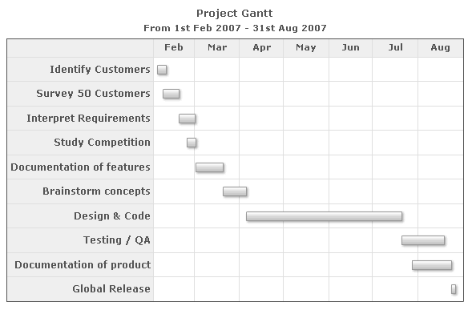Select the Brainstorm concepts bar
The image size is (472, 310).
tap(235, 191)
